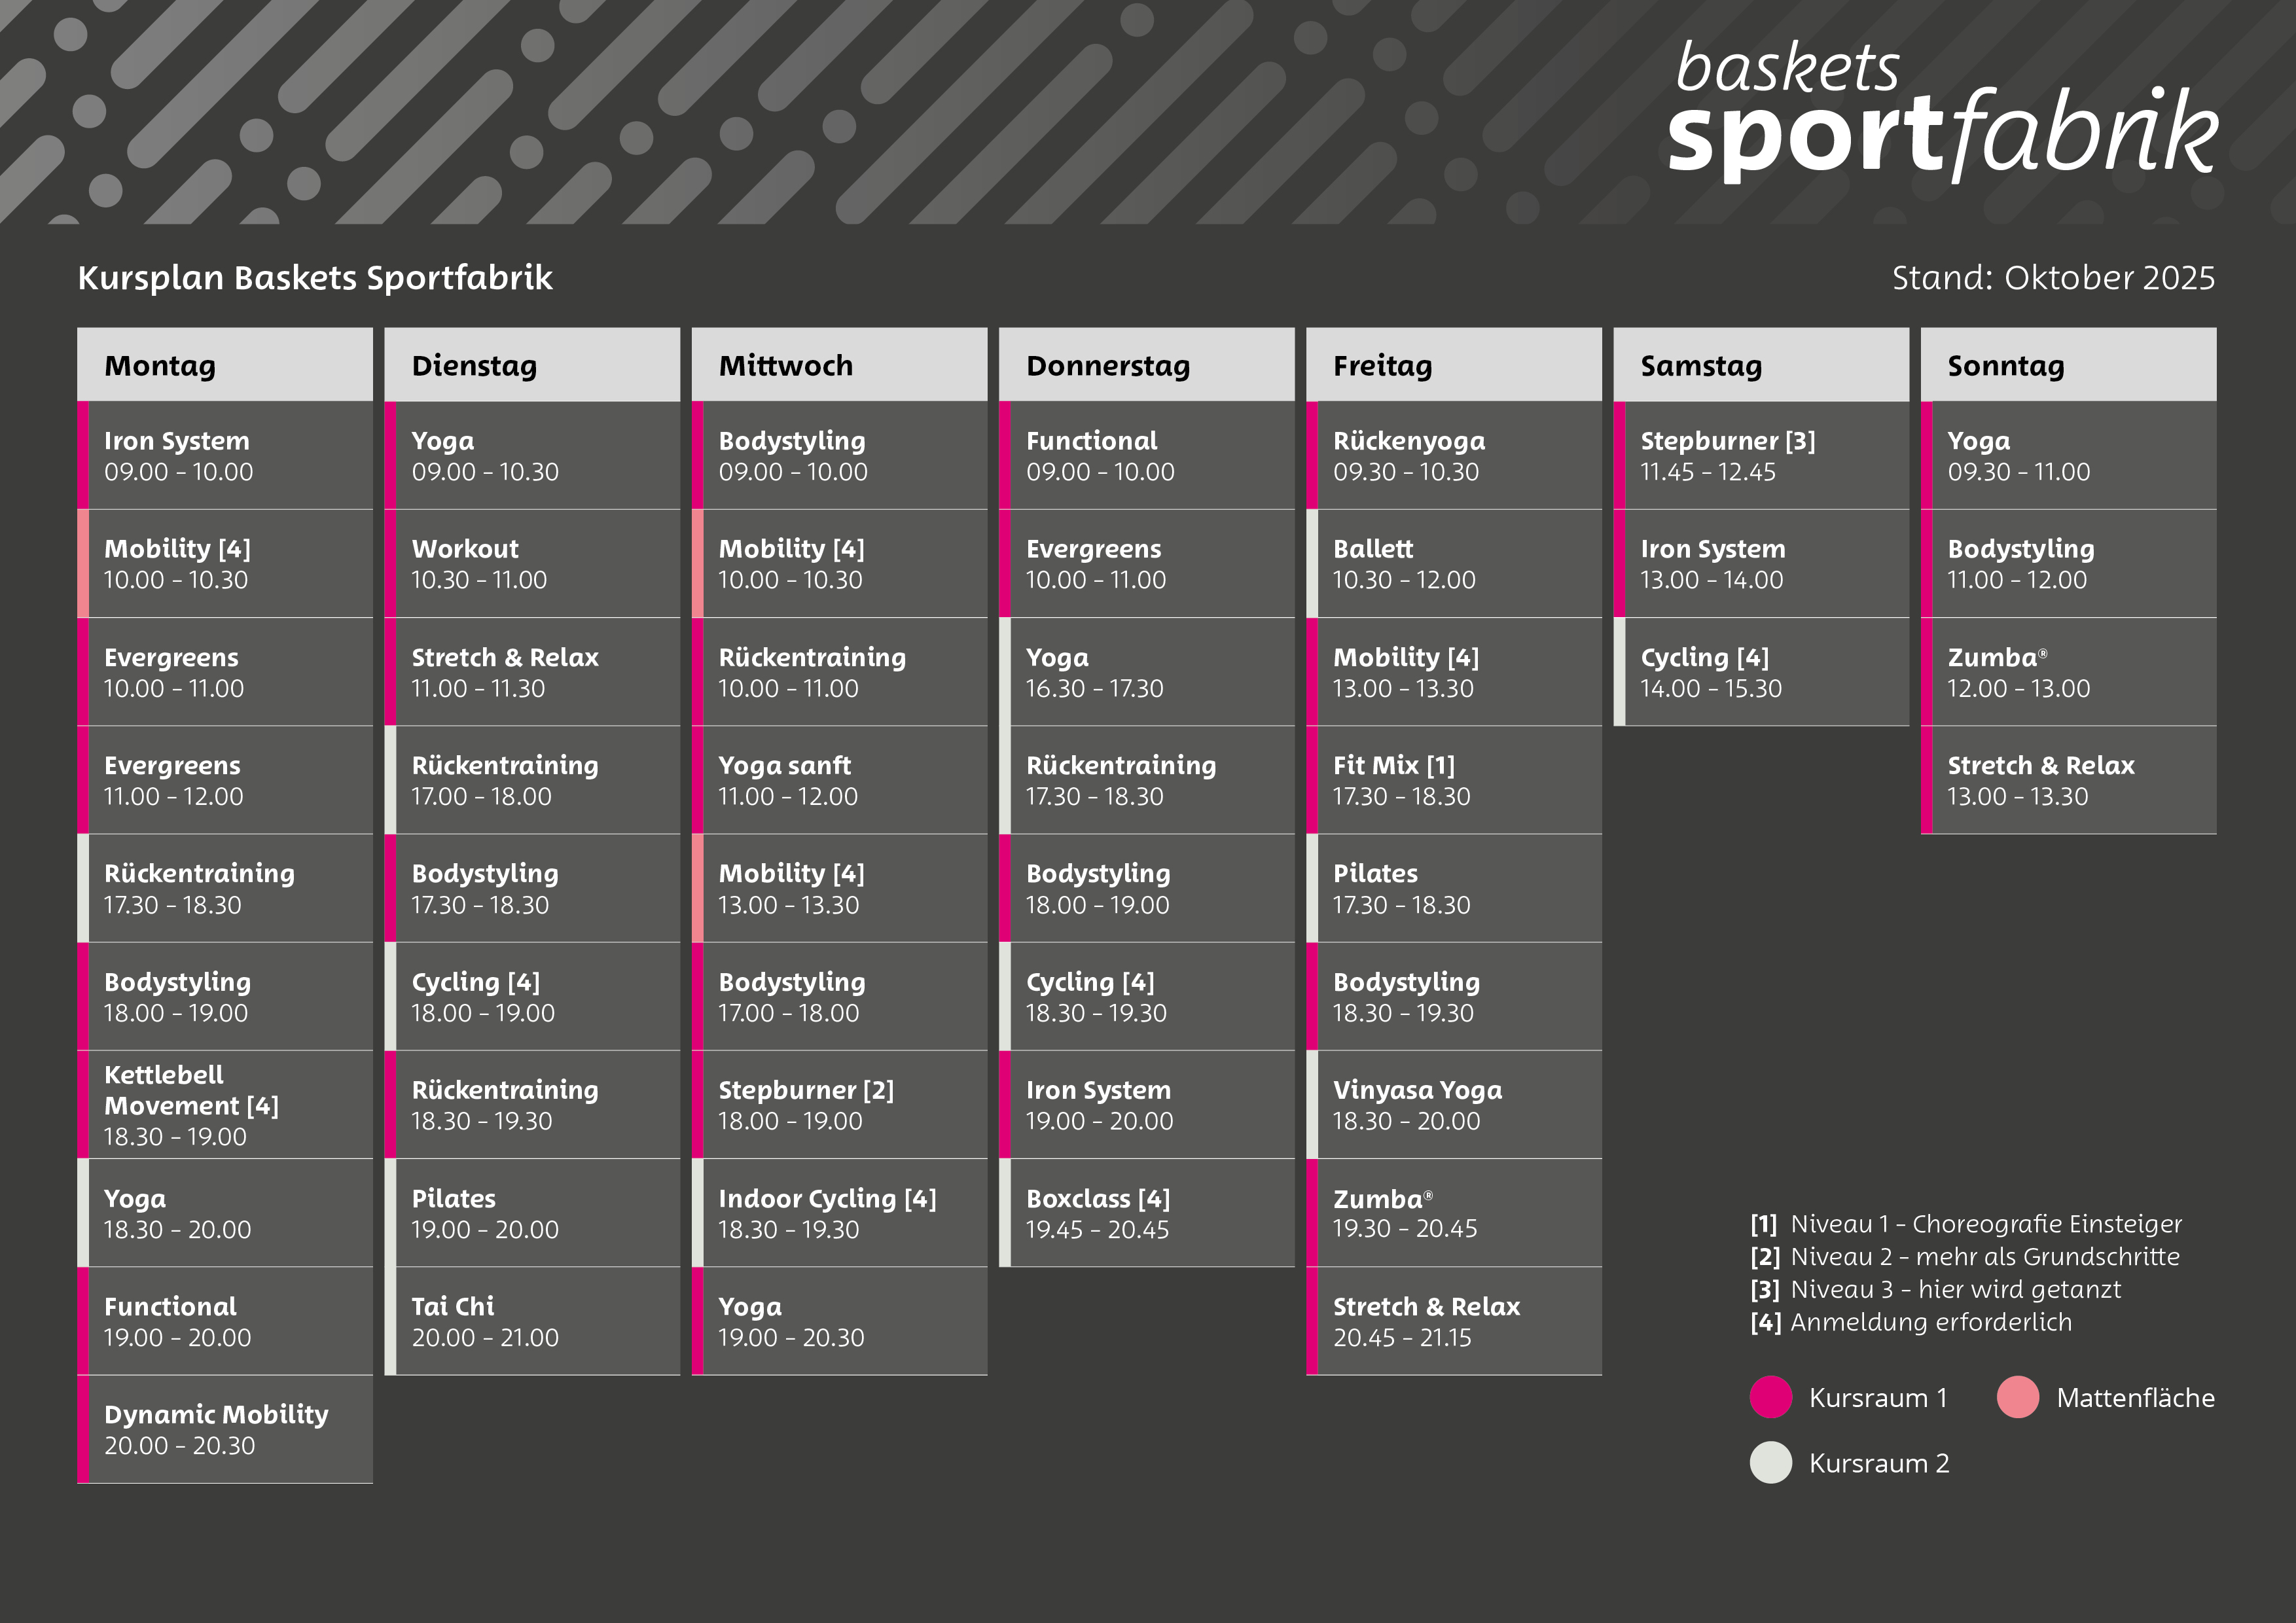Select the Kettlebell Movement course on Monday

225,1105
